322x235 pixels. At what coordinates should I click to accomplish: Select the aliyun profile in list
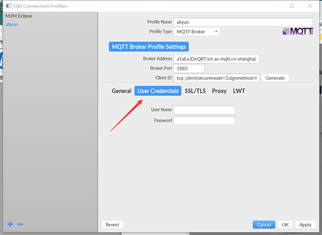12,24
